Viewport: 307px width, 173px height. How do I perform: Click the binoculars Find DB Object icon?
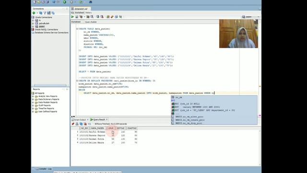[91, 2]
